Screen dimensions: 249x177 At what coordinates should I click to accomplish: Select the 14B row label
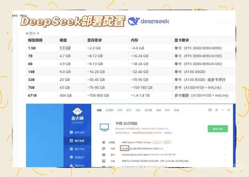coord(31,72)
